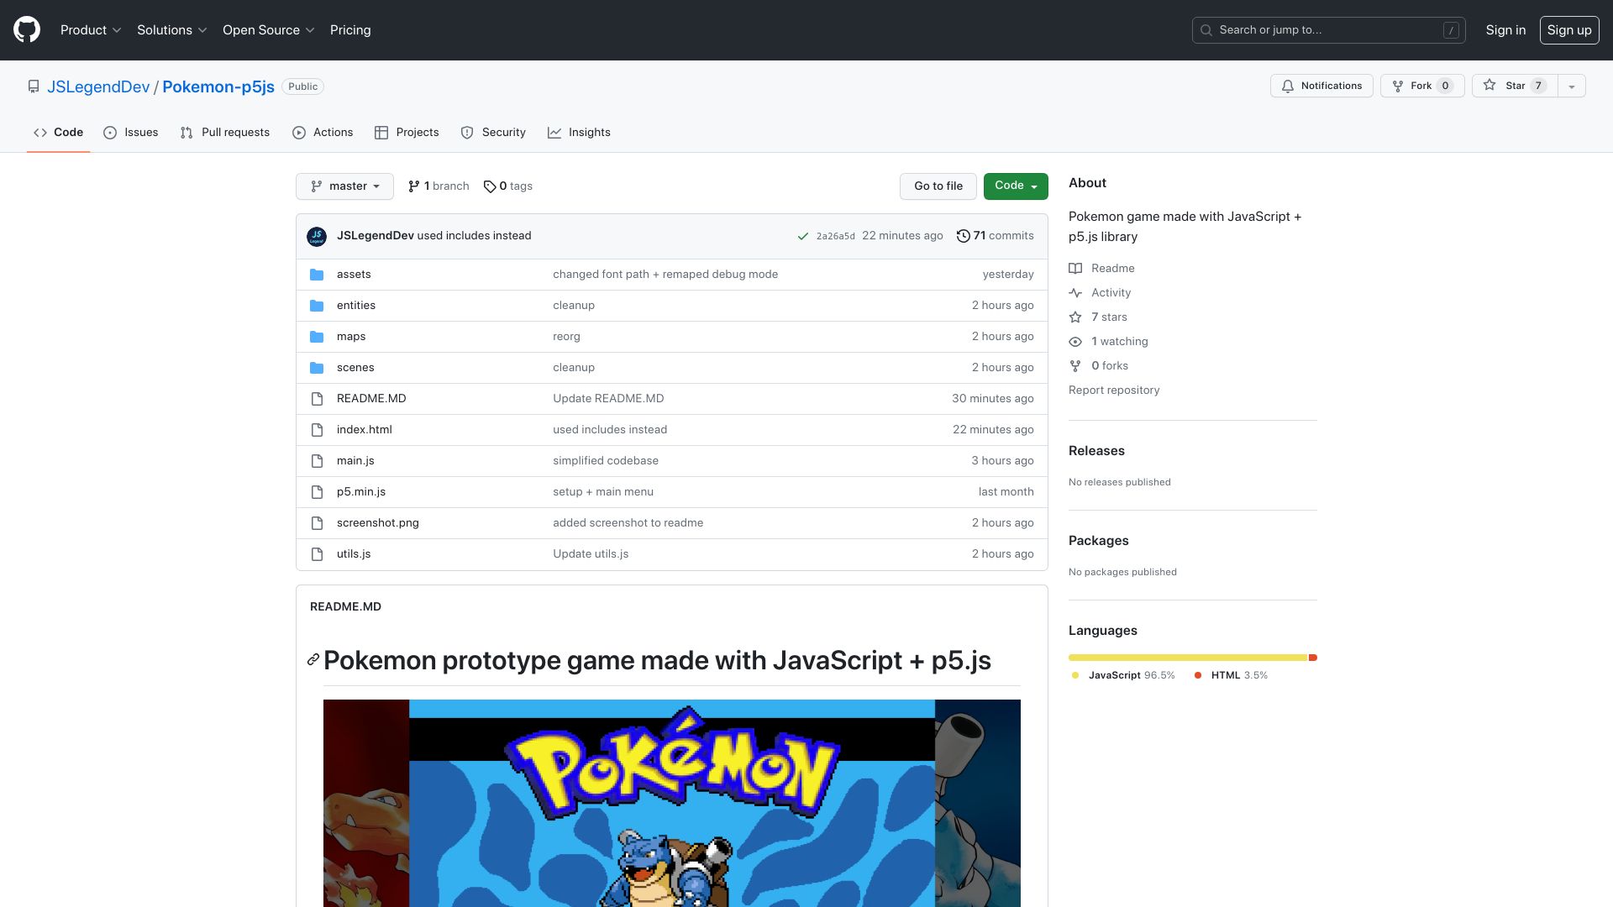Open the Solutions menu dropdown
This screenshot has height=907, width=1613.
[171, 30]
